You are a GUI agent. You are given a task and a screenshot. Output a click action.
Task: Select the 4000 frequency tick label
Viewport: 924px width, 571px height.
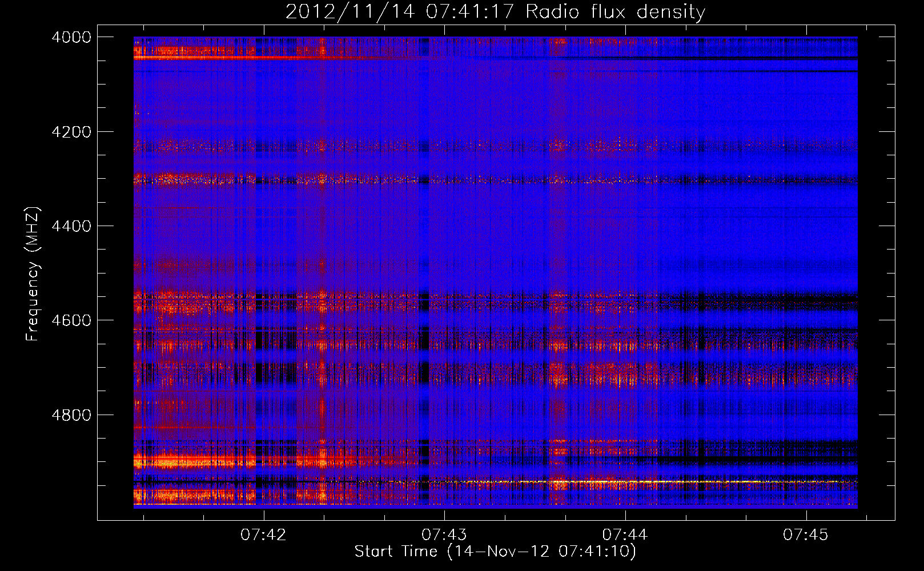coord(71,37)
